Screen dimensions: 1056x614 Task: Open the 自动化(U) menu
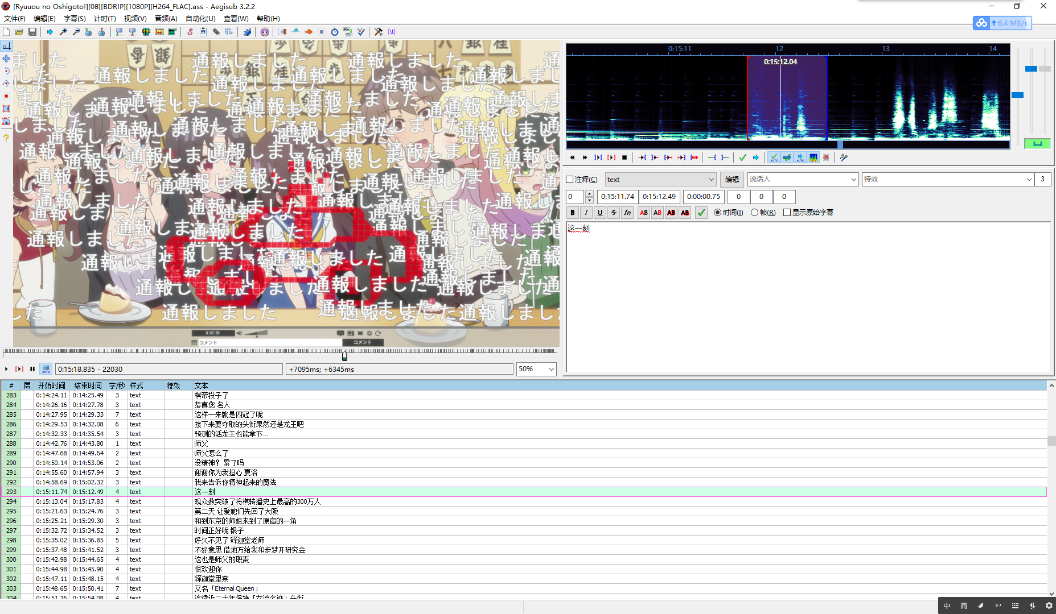200,19
